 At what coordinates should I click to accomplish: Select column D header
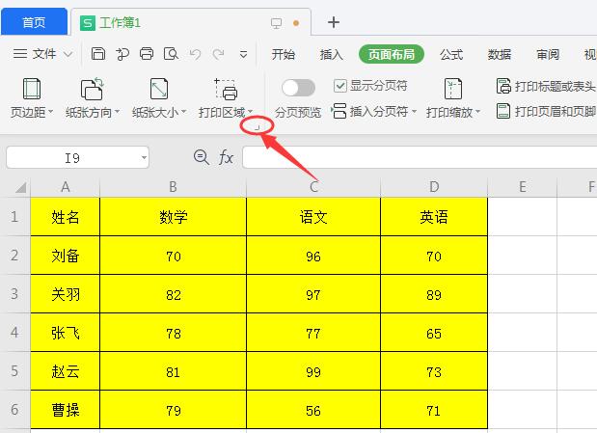click(x=434, y=187)
